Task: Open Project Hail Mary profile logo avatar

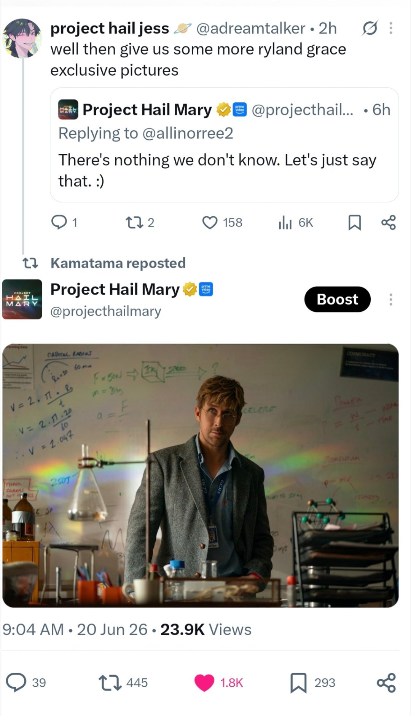Action: coord(22,299)
